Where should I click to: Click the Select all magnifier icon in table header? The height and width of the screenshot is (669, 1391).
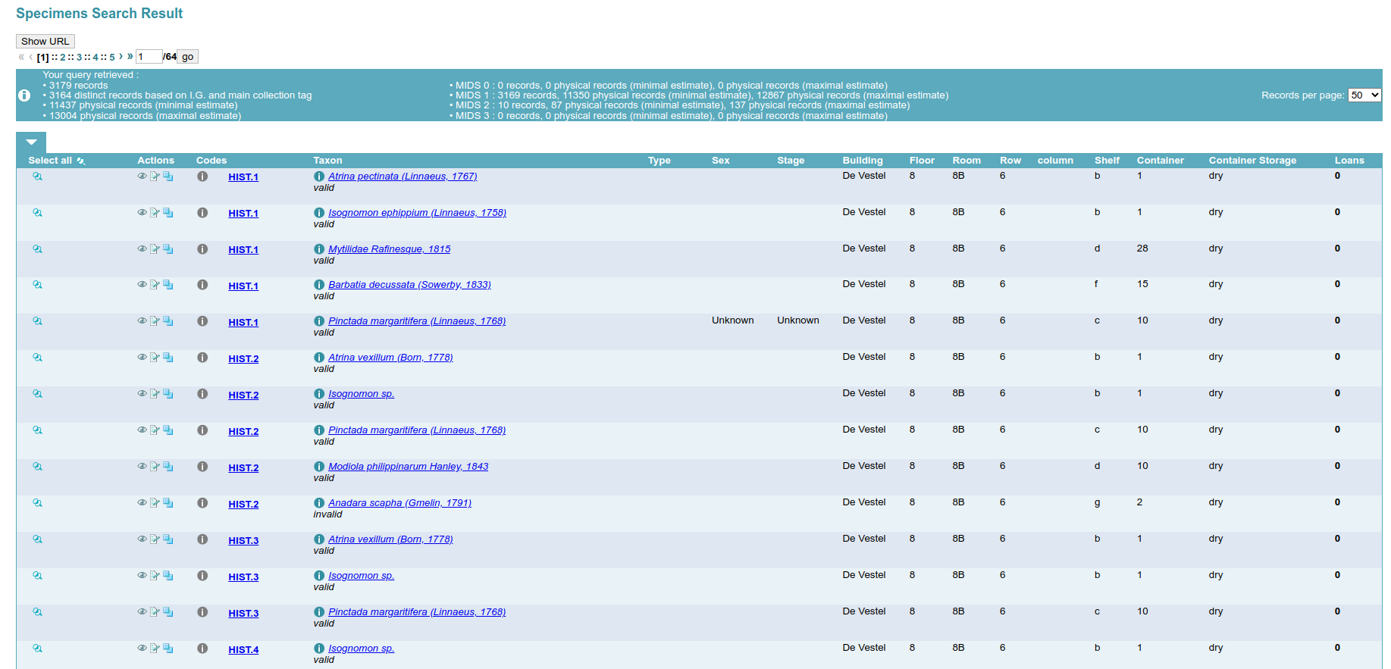point(81,161)
